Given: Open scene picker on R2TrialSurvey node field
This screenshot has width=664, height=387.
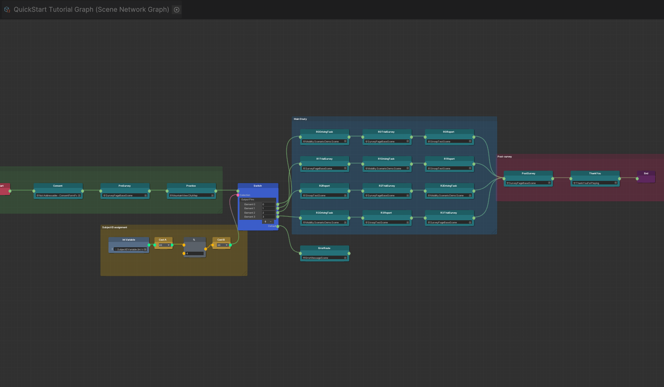Looking at the screenshot, I should pos(408,195).
